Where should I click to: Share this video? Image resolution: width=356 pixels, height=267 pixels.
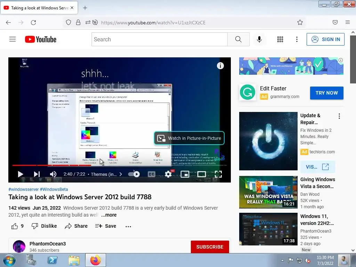pyautogui.click(x=76, y=226)
